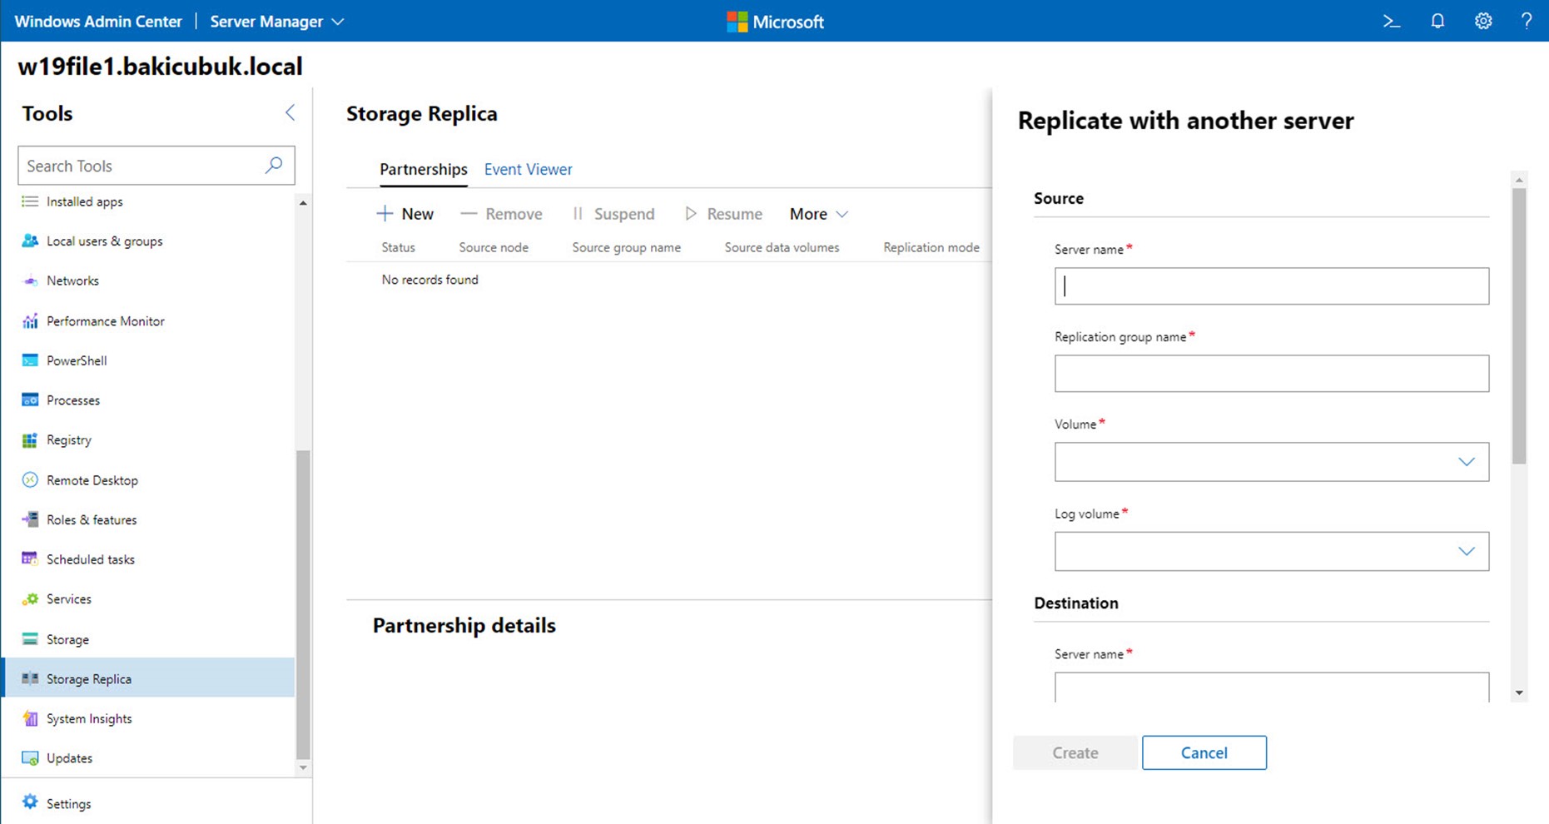The height and width of the screenshot is (824, 1549).
Task: Open Remote Desktop tool
Action: coord(92,480)
